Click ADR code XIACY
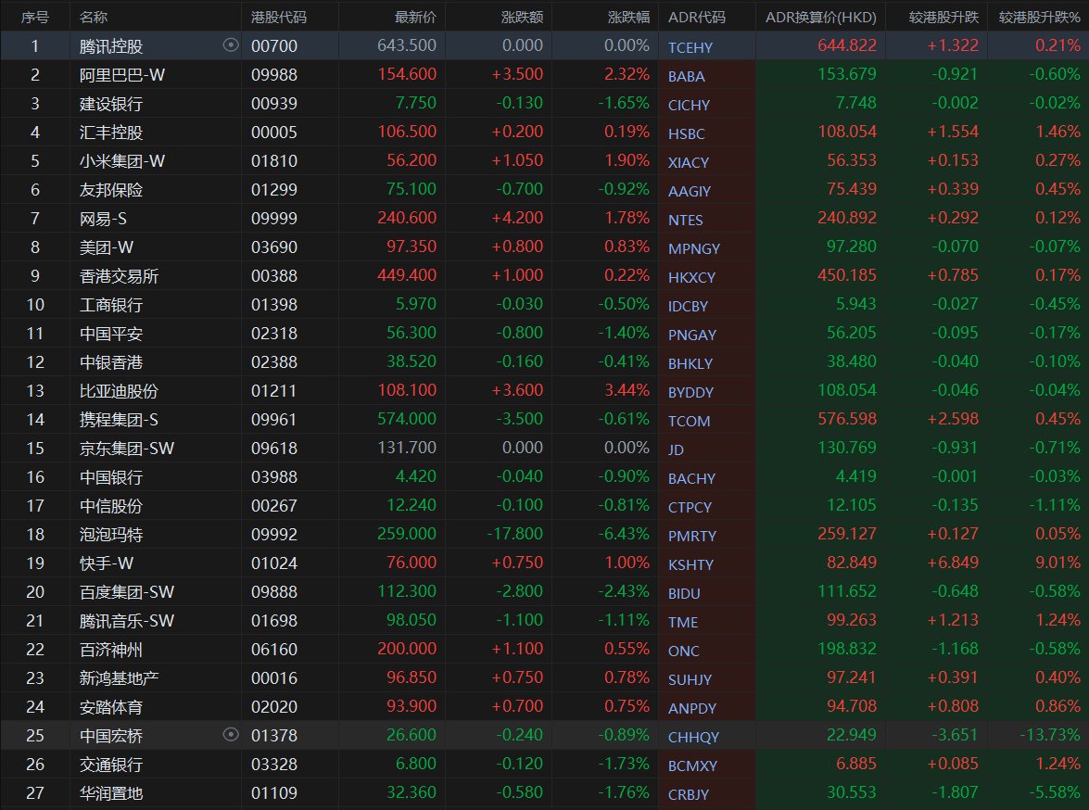Screen dimensions: 1089x810 pyautogui.click(x=689, y=162)
